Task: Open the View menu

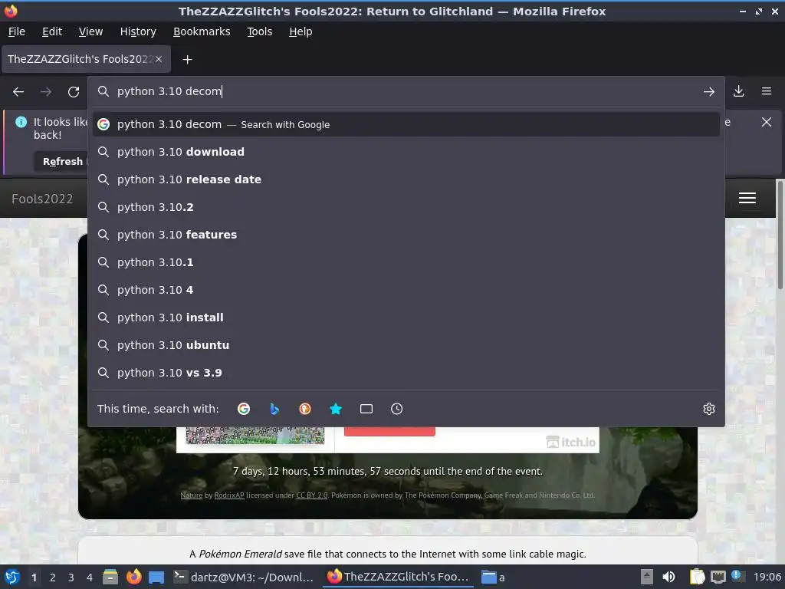Action: 90,31
